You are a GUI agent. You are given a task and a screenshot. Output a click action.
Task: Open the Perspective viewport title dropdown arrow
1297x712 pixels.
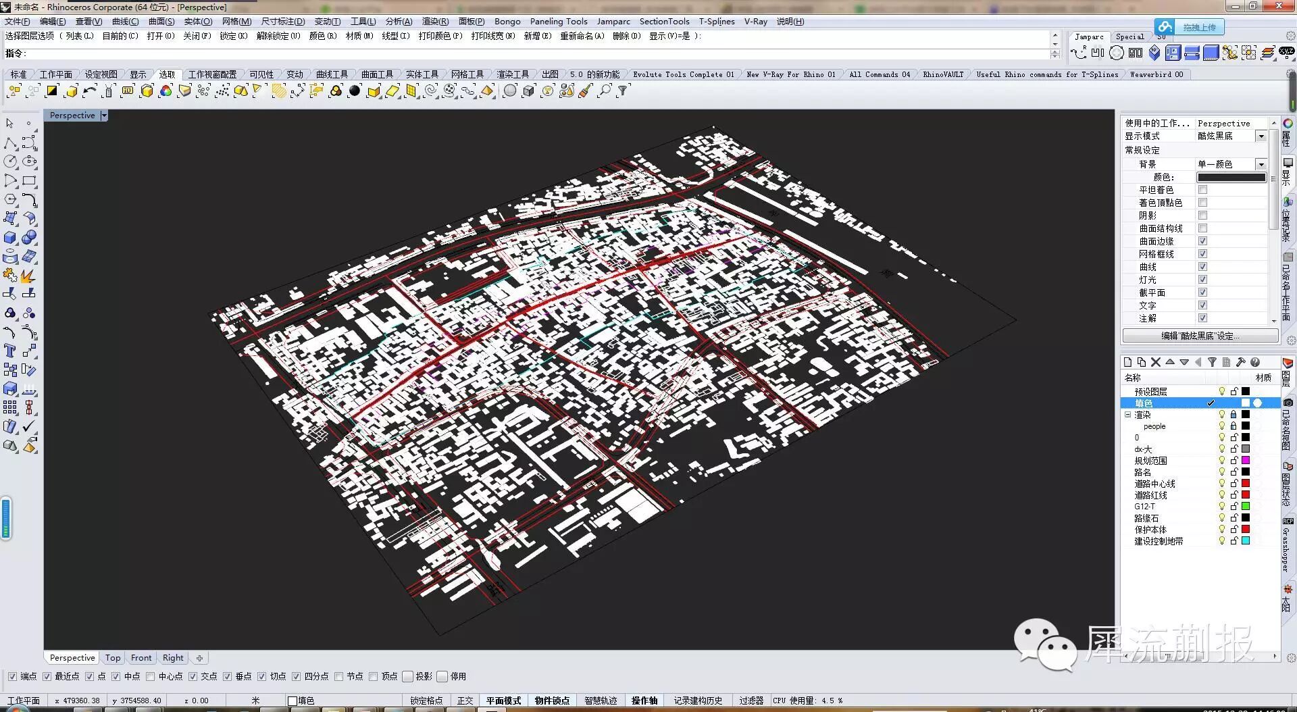104,116
